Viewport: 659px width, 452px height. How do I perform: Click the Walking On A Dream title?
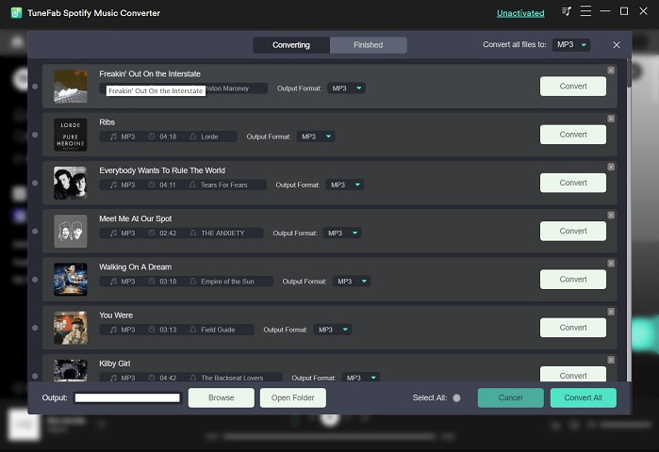point(136,266)
